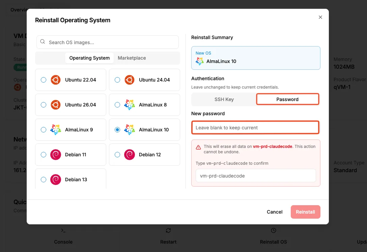Click the 1024MB memory value in background
The height and width of the screenshot is (252, 367).
click(344, 67)
